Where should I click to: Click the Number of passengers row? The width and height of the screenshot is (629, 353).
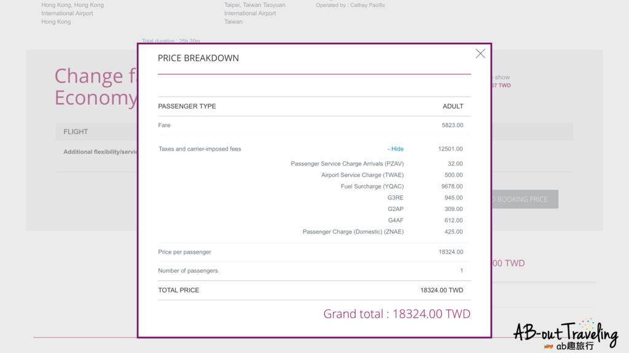tap(188, 271)
